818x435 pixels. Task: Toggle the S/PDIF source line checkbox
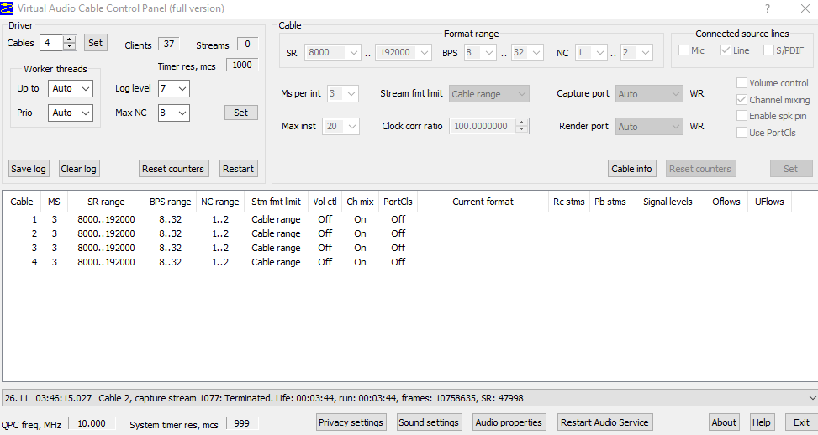tap(768, 50)
